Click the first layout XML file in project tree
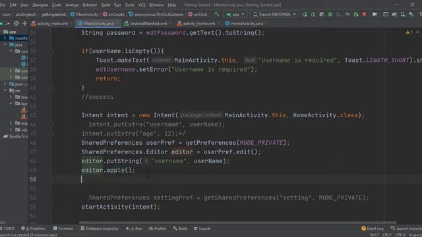Screen dimensions: 422x237 [x=24, y=110]
